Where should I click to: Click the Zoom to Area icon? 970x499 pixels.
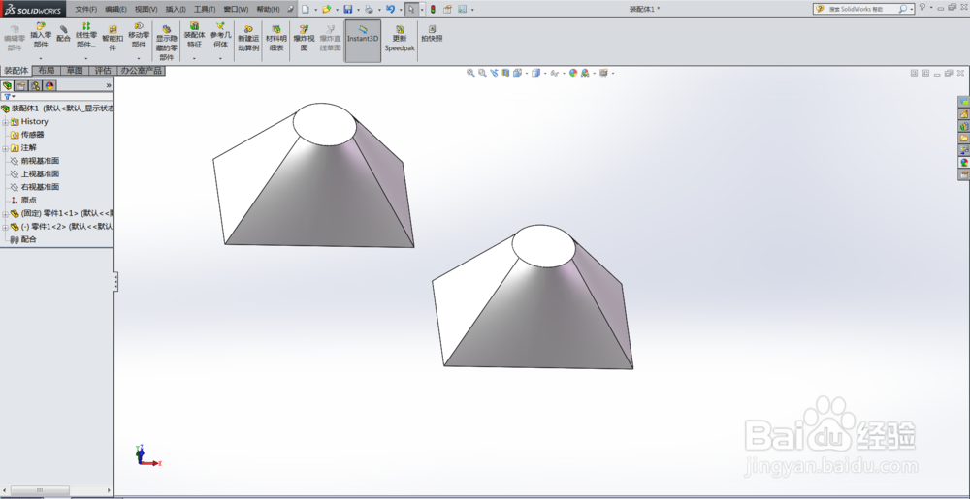click(x=482, y=73)
